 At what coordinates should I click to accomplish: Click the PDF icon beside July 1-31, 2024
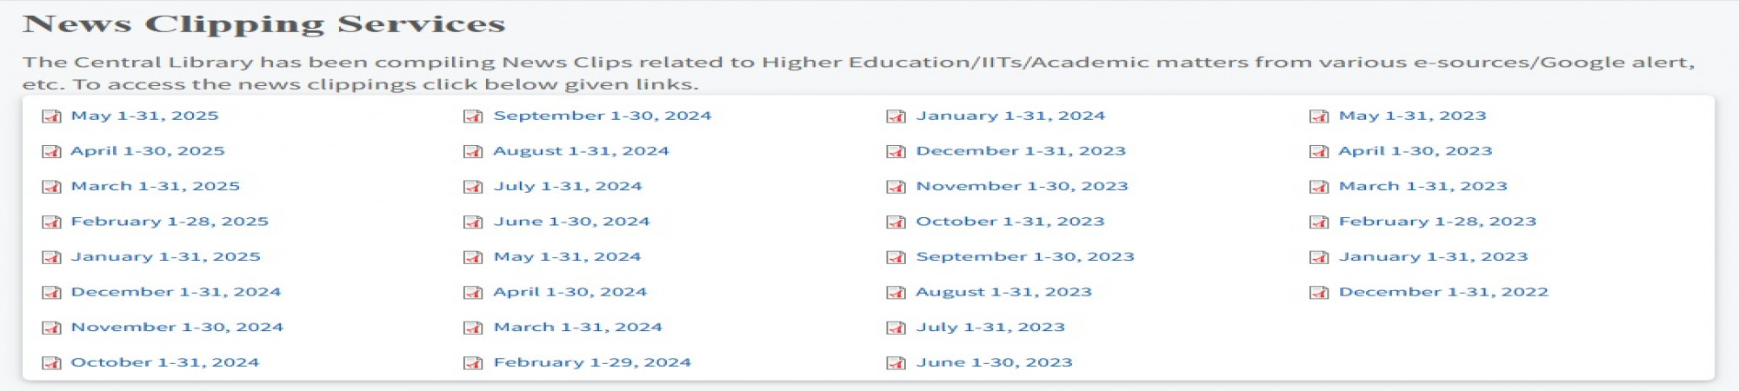[x=473, y=187]
